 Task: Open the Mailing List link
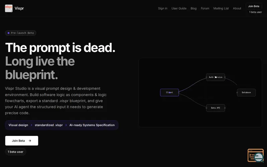pos(221,8)
